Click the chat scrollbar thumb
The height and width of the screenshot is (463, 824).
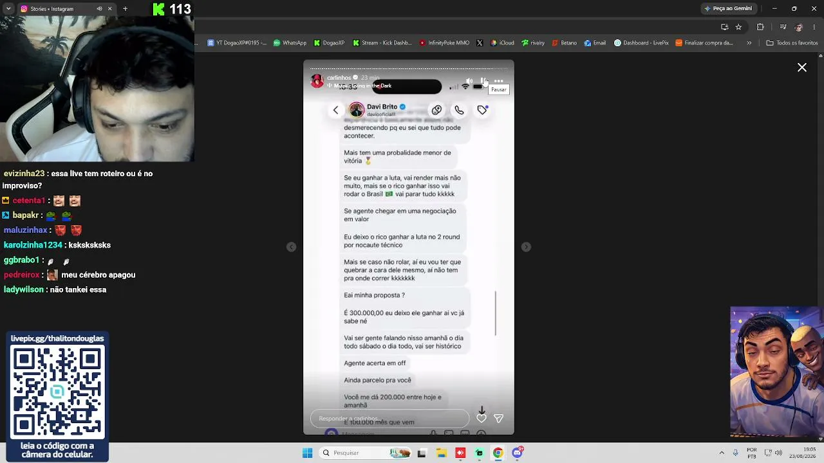pyautogui.click(x=496, y=313)
